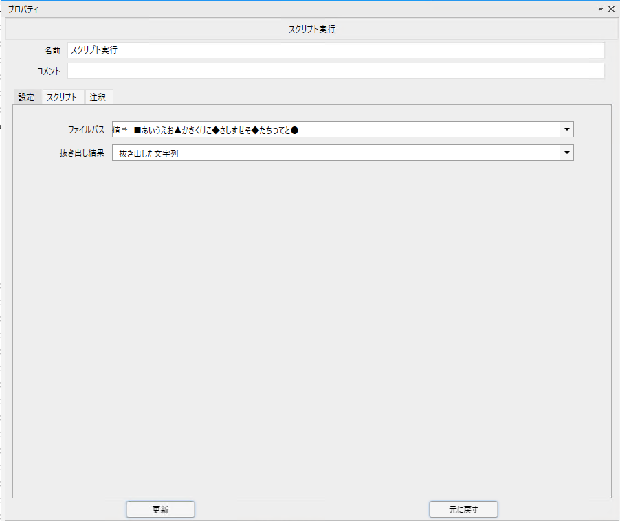Click the 更新 button
The image size is (620, 521).
click(x=161, y=509)
